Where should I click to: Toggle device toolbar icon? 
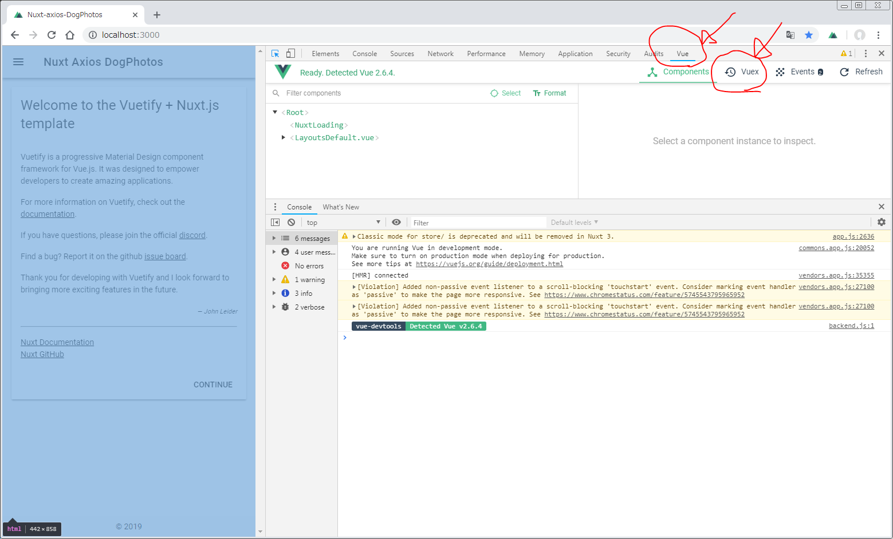[x=290, y=53]
